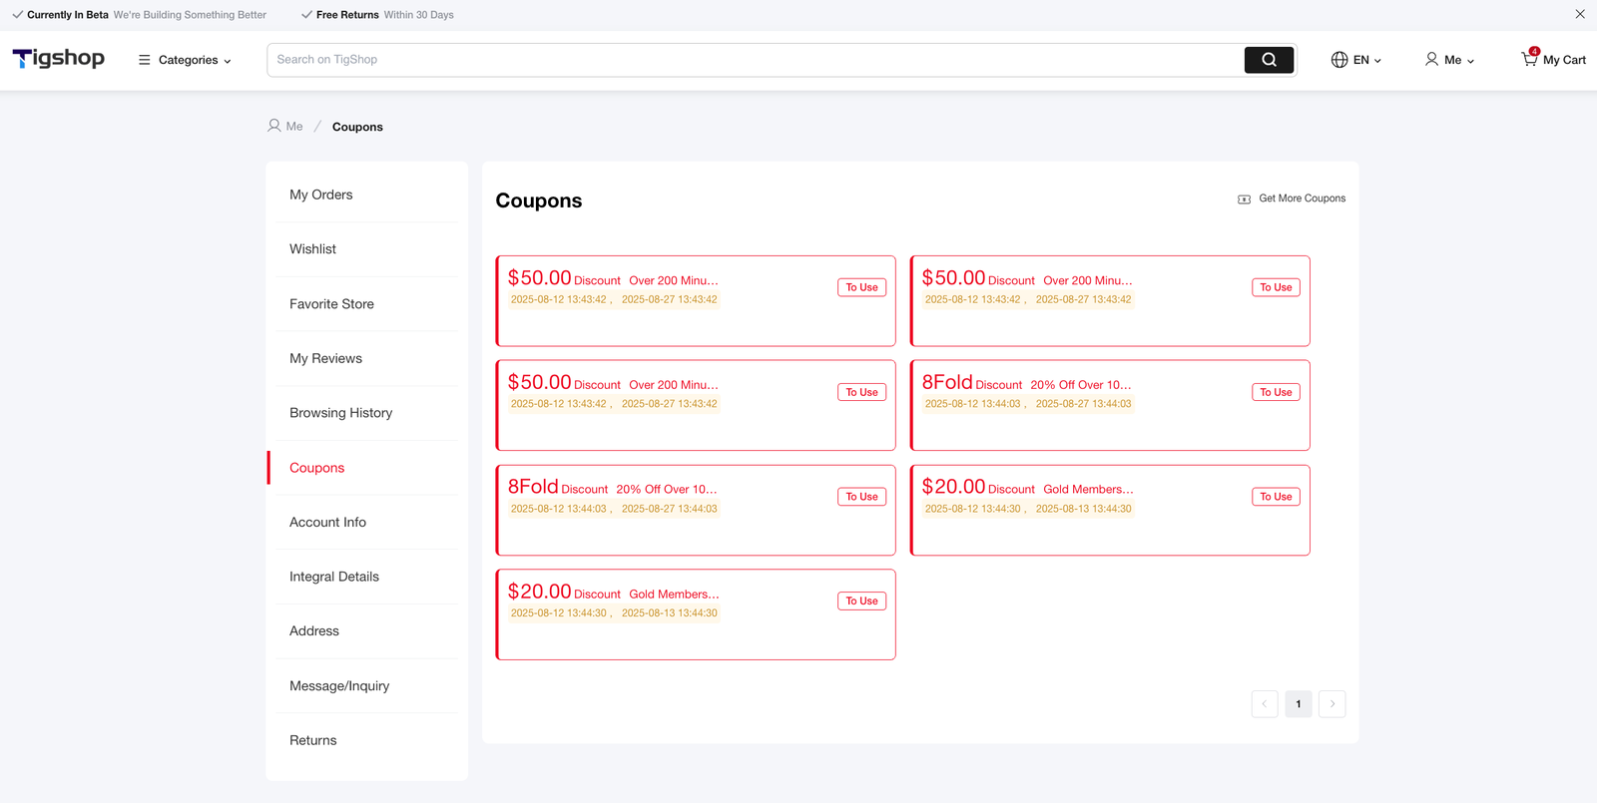Open the shopping cart icon
The height and width of the screenshot is (803, 1597).
pos(1529,59)
